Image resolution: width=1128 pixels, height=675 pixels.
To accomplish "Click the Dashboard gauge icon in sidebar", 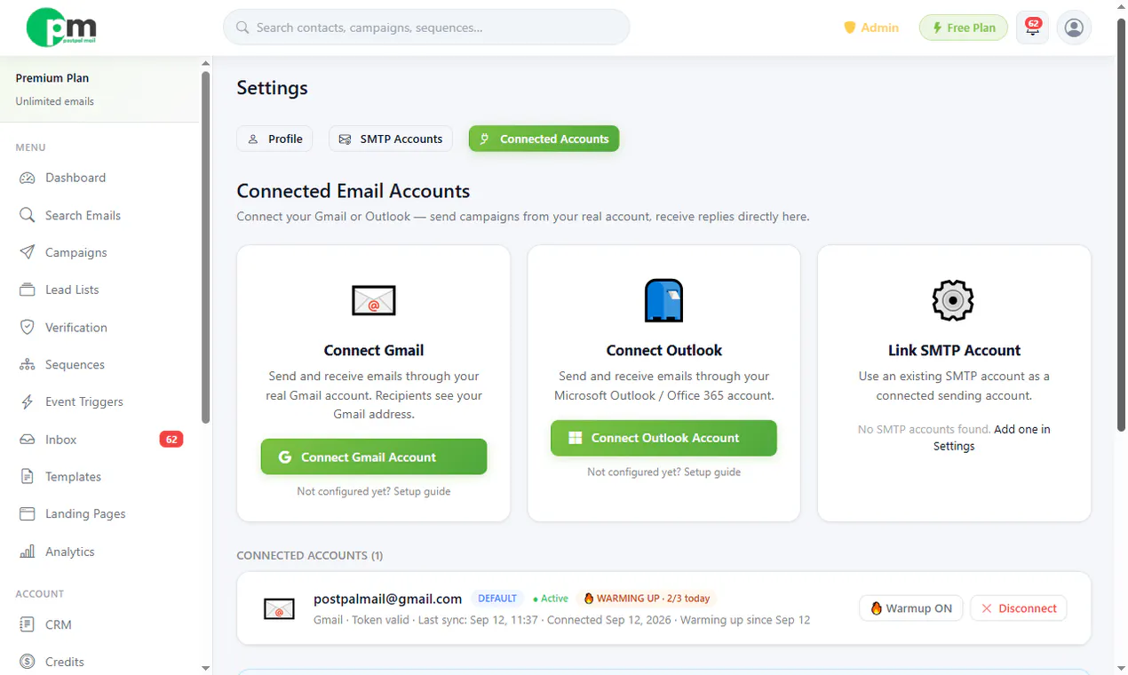I will pyautogui.click(x=28, y=178).
